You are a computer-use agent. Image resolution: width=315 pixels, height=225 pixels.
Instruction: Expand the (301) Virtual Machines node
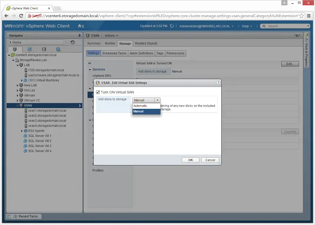click(x=22, y=80)
